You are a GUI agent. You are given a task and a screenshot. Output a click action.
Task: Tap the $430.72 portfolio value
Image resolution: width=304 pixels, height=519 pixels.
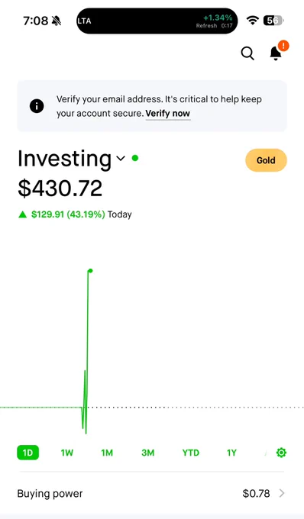point(60,189)
